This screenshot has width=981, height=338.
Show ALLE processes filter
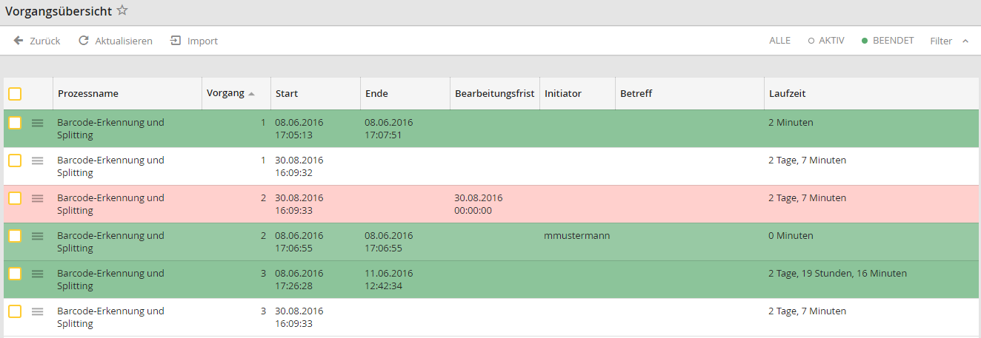point(779,41)
